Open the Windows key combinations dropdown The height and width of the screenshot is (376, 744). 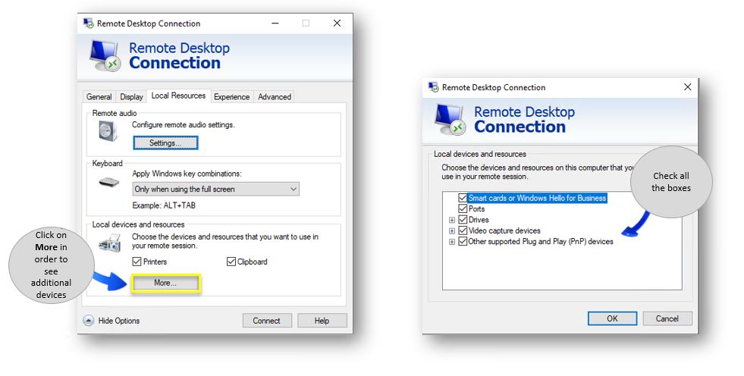pos(215,189)
